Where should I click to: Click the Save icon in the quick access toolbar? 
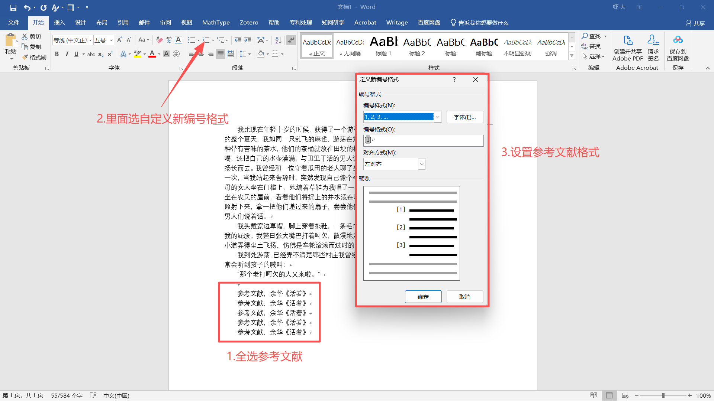13,7
